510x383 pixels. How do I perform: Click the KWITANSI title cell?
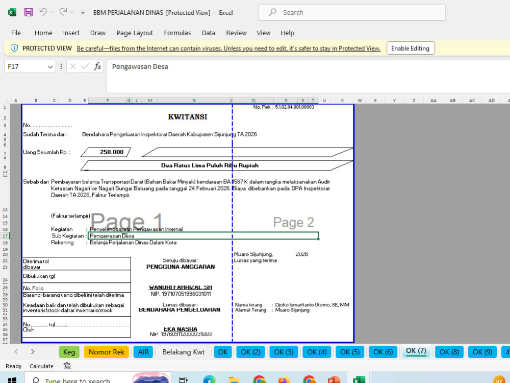coord(187,117)
